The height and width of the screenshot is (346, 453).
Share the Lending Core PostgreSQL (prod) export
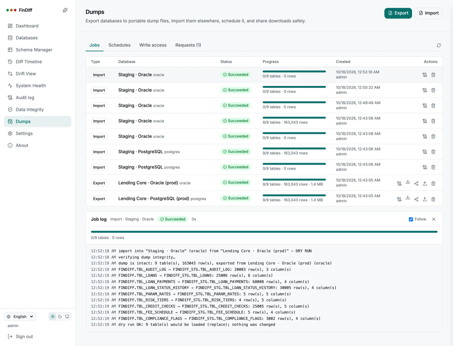click(416, 199)
